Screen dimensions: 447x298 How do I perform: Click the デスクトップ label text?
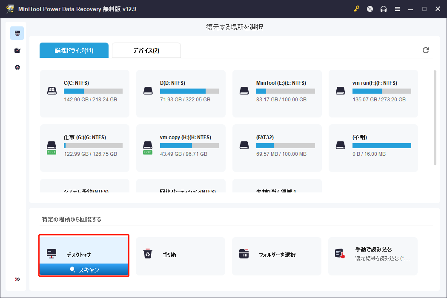(79, 255)
